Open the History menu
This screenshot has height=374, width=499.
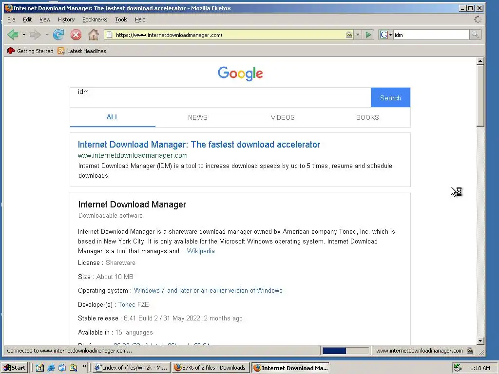click(66, 19)
